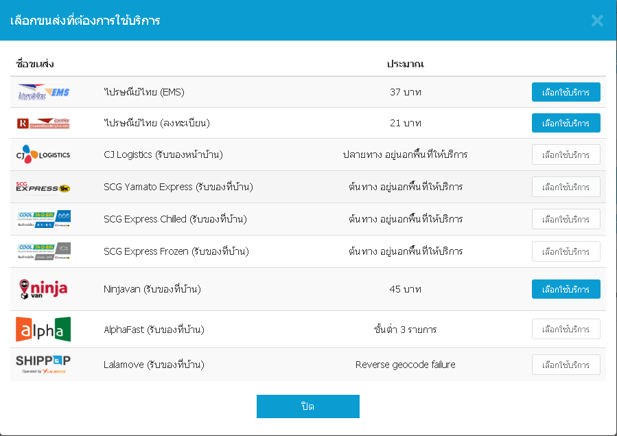The image size is (617, 436).
Task: Click the Shippop Lalamove logo
Action: coord(43,365)
